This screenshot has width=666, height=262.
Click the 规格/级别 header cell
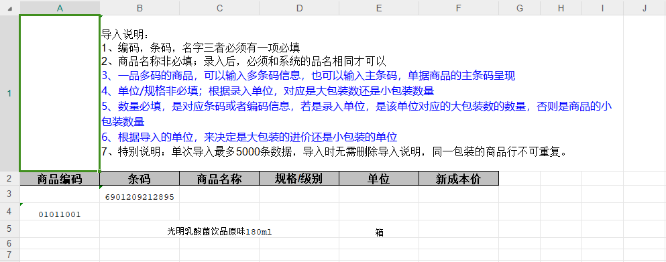(x=299, y=179)
